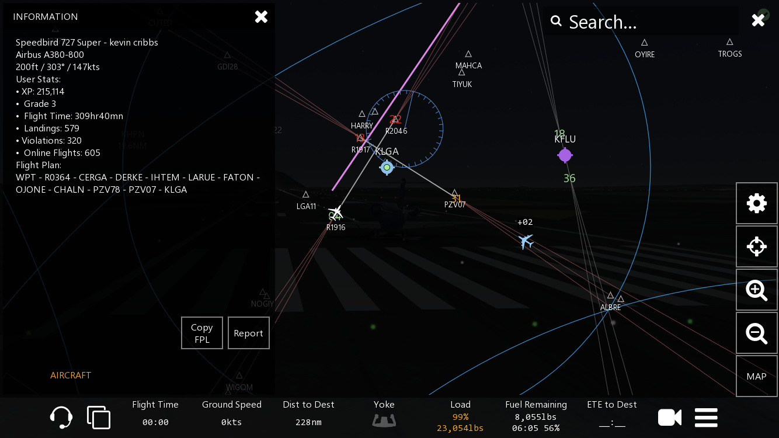Select the KFLU airport marker
779x438 pixels.
tap(565, 155)
